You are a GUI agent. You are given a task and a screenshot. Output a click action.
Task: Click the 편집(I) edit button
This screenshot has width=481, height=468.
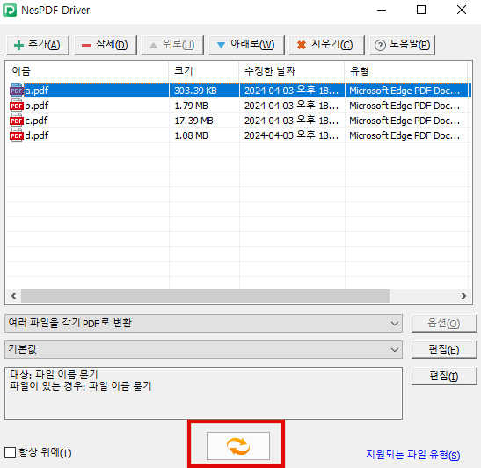point(444,376)
